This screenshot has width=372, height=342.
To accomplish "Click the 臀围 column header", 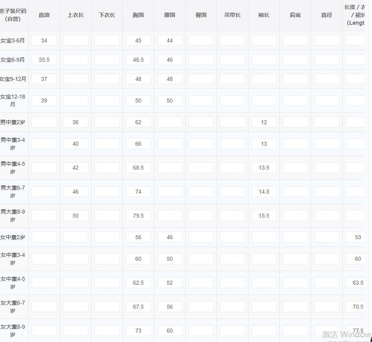I will (x=201, y=15).
